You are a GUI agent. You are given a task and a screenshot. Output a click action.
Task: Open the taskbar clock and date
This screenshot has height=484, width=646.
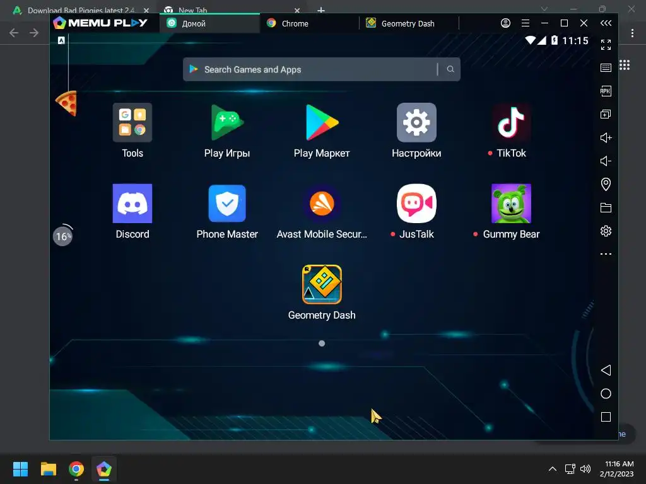(617, 469)
